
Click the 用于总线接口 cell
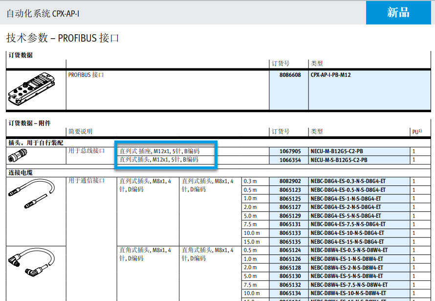pos(87,151)
